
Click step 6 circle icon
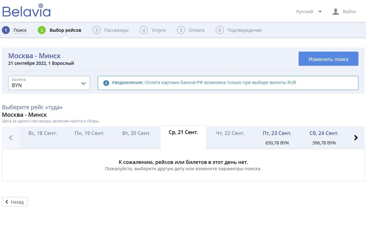click(220, 30)
